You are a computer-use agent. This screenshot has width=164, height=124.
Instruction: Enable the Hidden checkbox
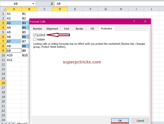35,39
